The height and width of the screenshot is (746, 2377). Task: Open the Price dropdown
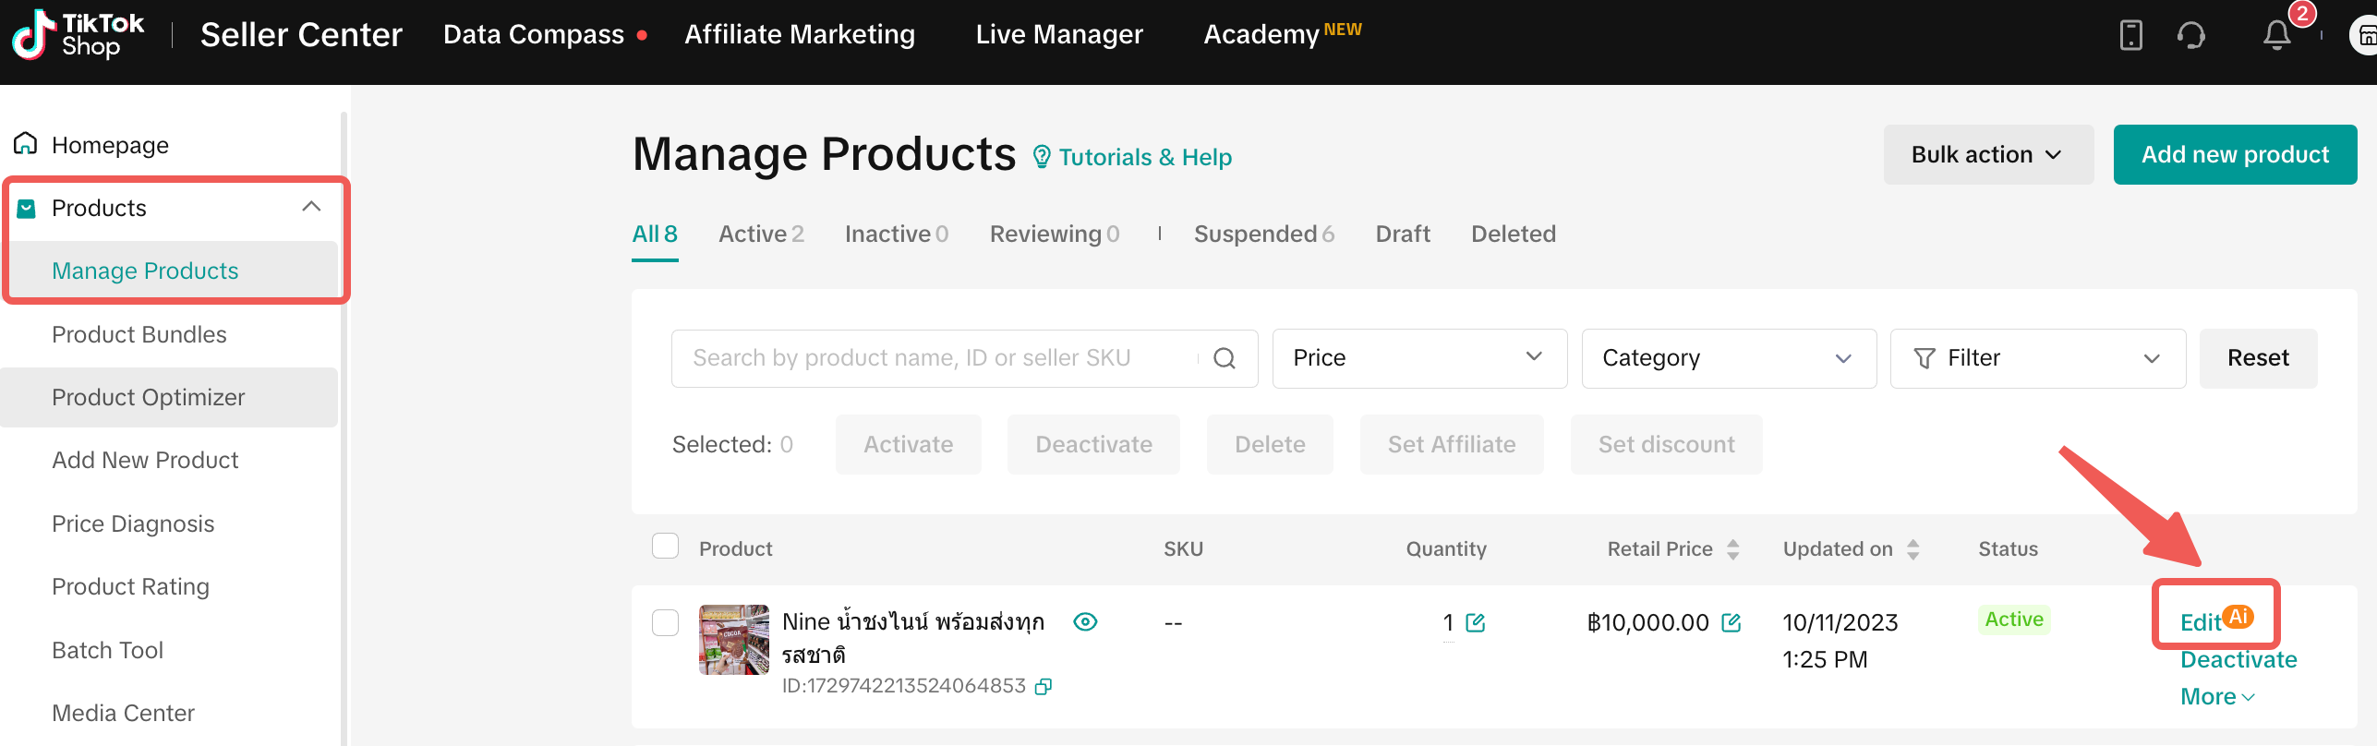tap(1418, 358)
